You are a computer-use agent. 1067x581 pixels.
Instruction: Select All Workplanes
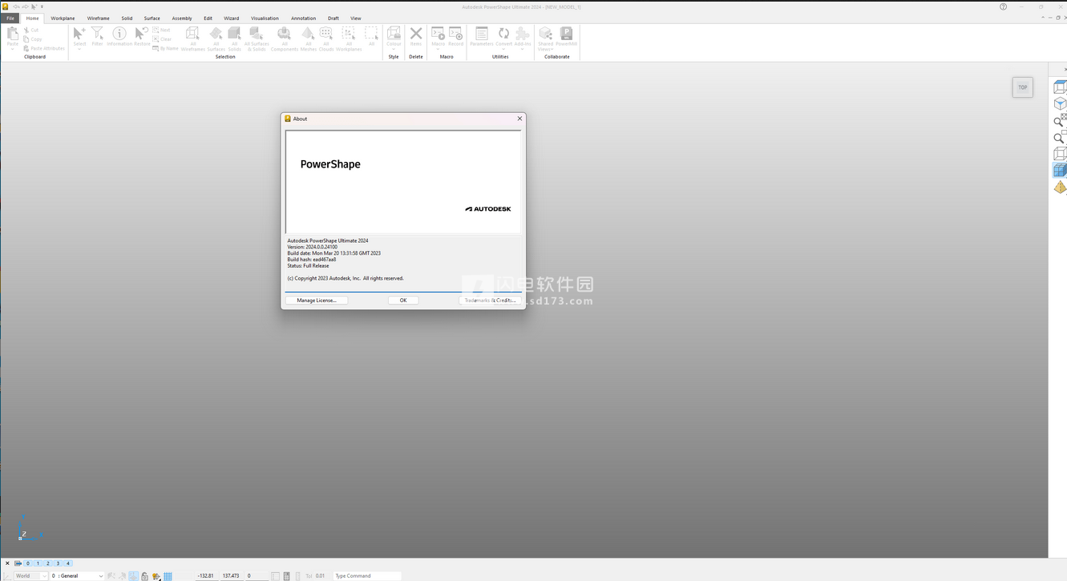point(349,38)
